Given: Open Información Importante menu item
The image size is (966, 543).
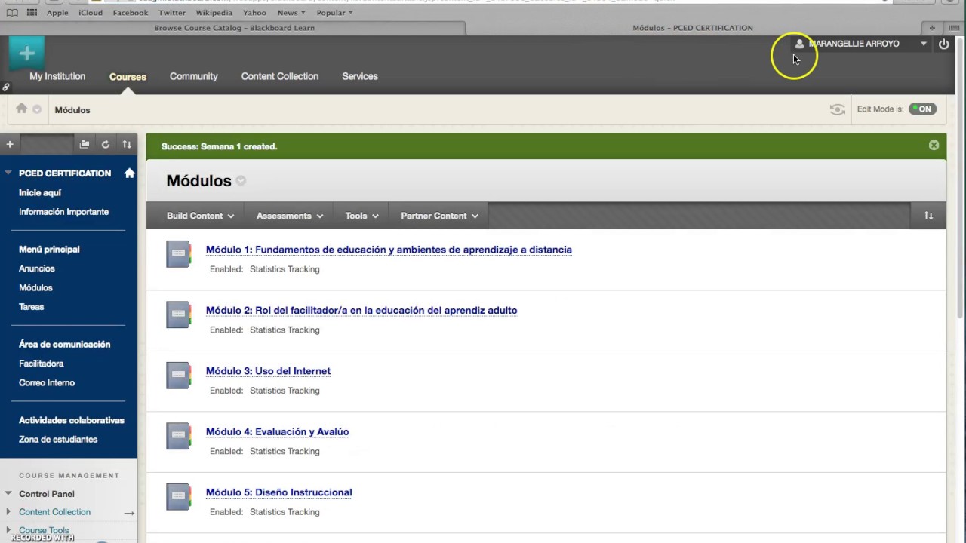Looking at the screenshot, I should click(x=63, y=212).
